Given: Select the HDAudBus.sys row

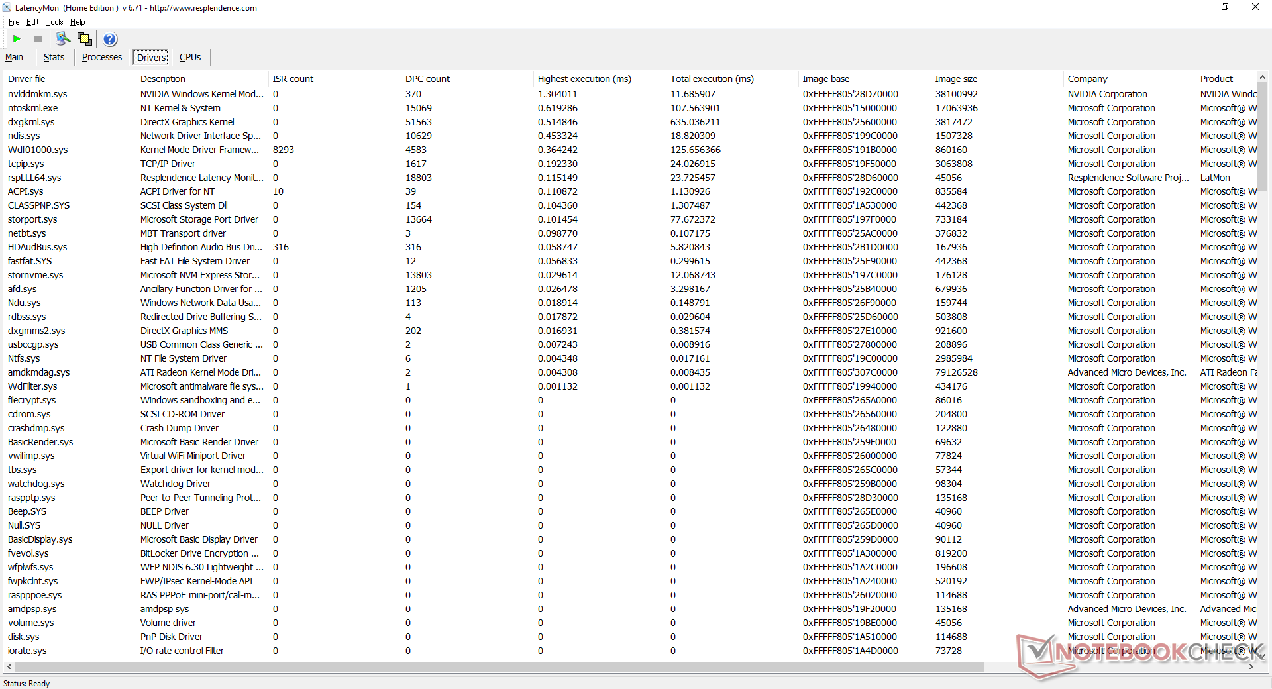Looking at the screenshot, I should (x=631, y=247).
